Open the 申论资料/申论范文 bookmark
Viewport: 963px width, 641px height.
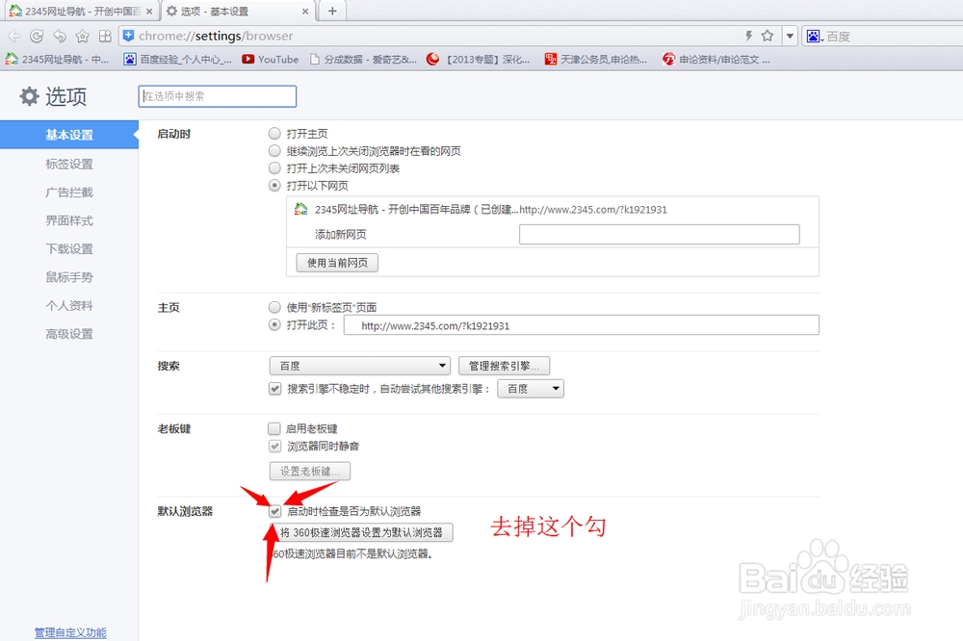tap(716, 59)
